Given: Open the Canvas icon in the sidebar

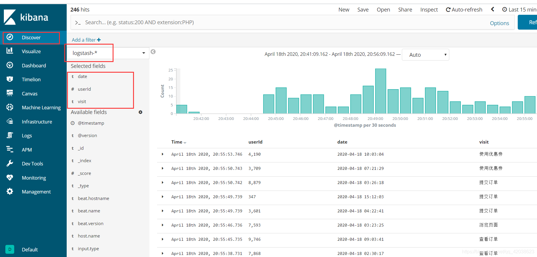Looking at the screenshot, I should tap(10, 93).
